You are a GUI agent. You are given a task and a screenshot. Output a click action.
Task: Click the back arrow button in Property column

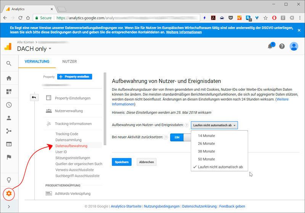pyautogui.click(x=34, y=97)
